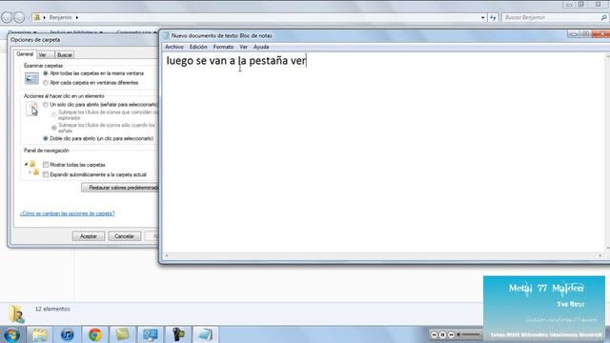
Task: Click the magnifier icon in the Explorer search box
Action: point(603,17)
